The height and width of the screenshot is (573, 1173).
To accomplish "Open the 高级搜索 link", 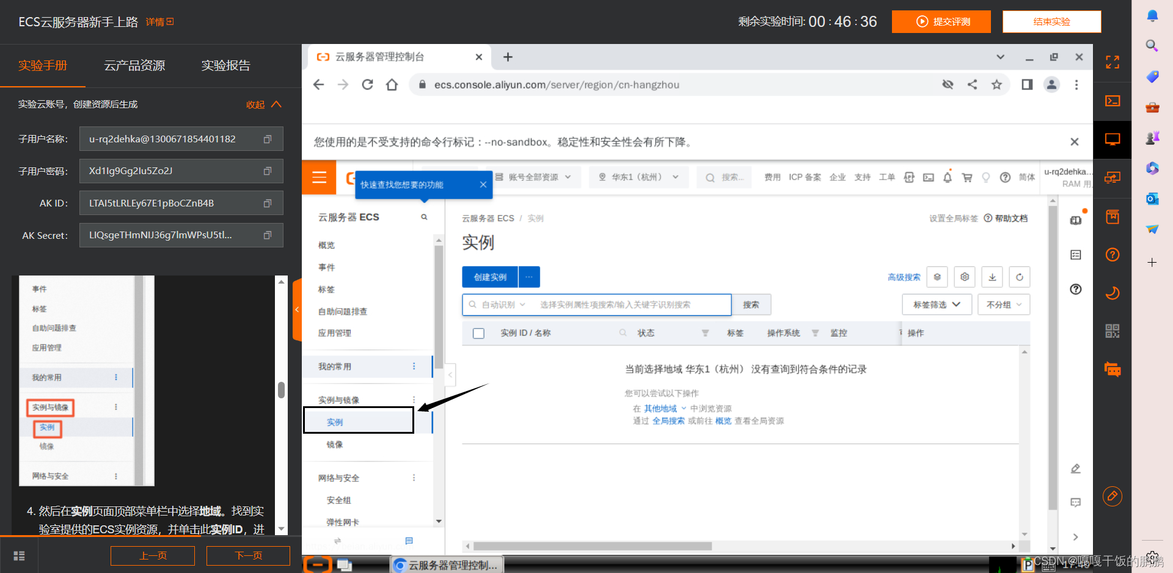I will point(904,277).
